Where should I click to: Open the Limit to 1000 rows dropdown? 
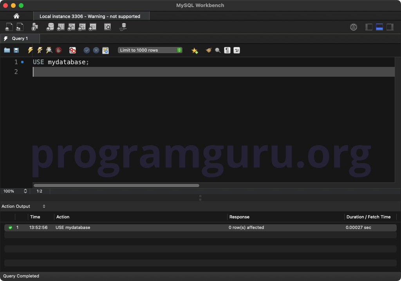[150, 50]
